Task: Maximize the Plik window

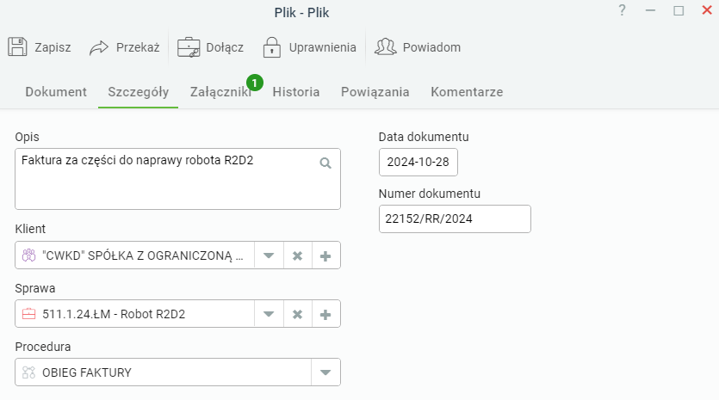Action: pos(679,10)
